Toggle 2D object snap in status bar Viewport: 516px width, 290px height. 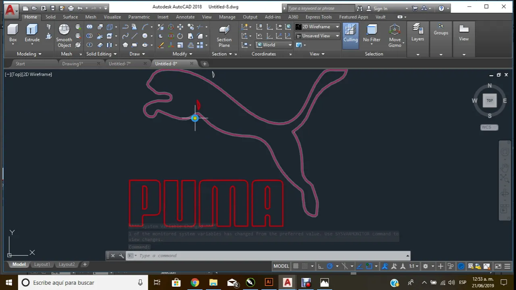point(369,266)
